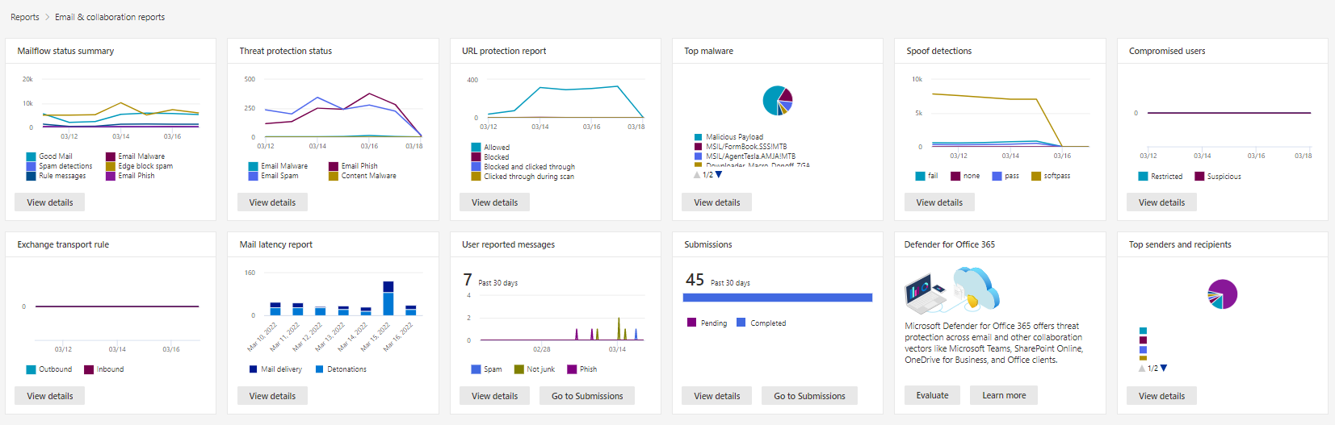Toggle the Email Spam legend swatch

pos(253,176)
